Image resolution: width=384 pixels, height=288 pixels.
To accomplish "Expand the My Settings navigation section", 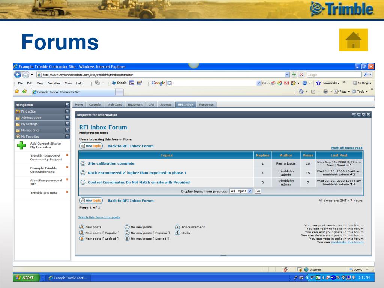I will [67, 124].
